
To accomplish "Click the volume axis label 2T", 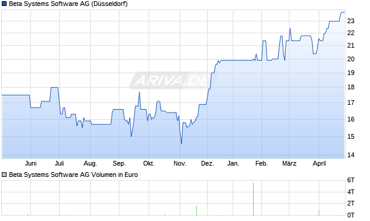I will click(x=351, y=203).
